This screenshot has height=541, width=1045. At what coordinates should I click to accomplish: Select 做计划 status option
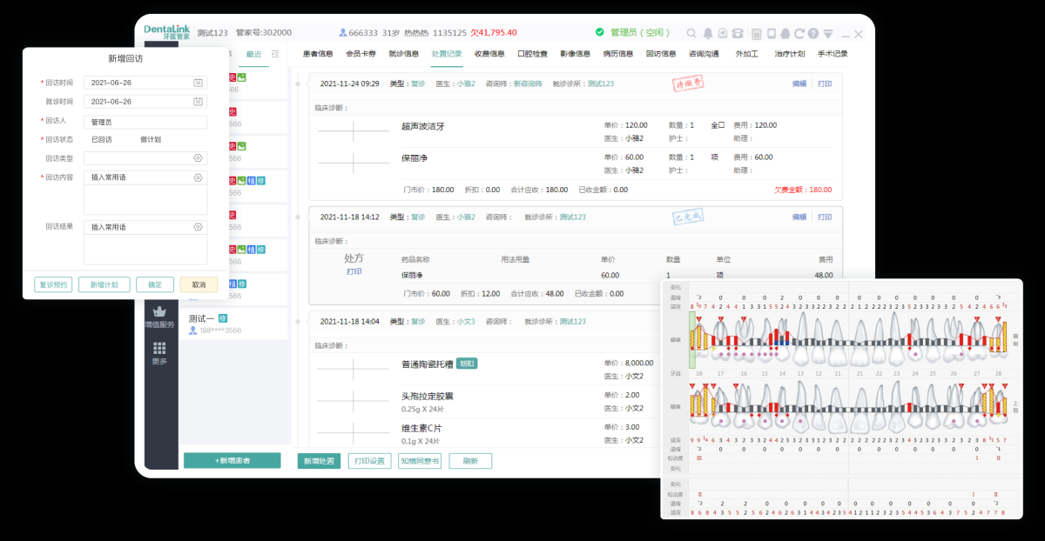tap(151, 139)
